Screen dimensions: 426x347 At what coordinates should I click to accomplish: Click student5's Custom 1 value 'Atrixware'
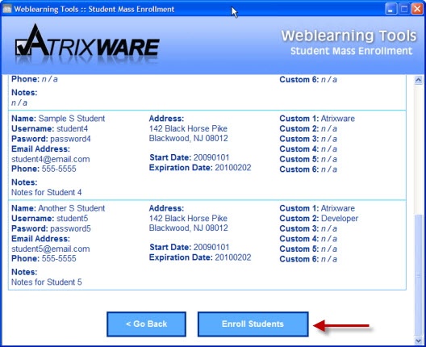338,208
